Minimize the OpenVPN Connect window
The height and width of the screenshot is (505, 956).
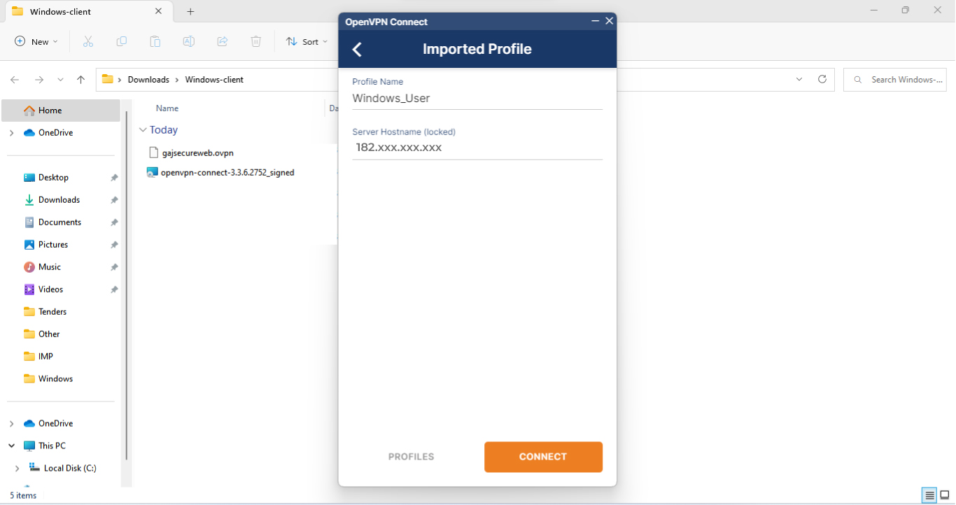(x=595, y=21)
